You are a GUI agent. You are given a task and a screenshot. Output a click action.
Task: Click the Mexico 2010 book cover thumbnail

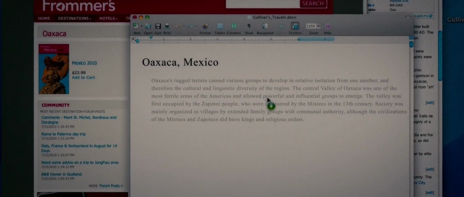coord(54,69)
